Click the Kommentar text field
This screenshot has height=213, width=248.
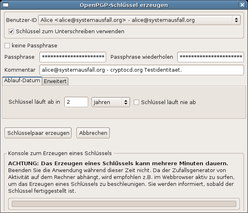(x=141, y=70)
